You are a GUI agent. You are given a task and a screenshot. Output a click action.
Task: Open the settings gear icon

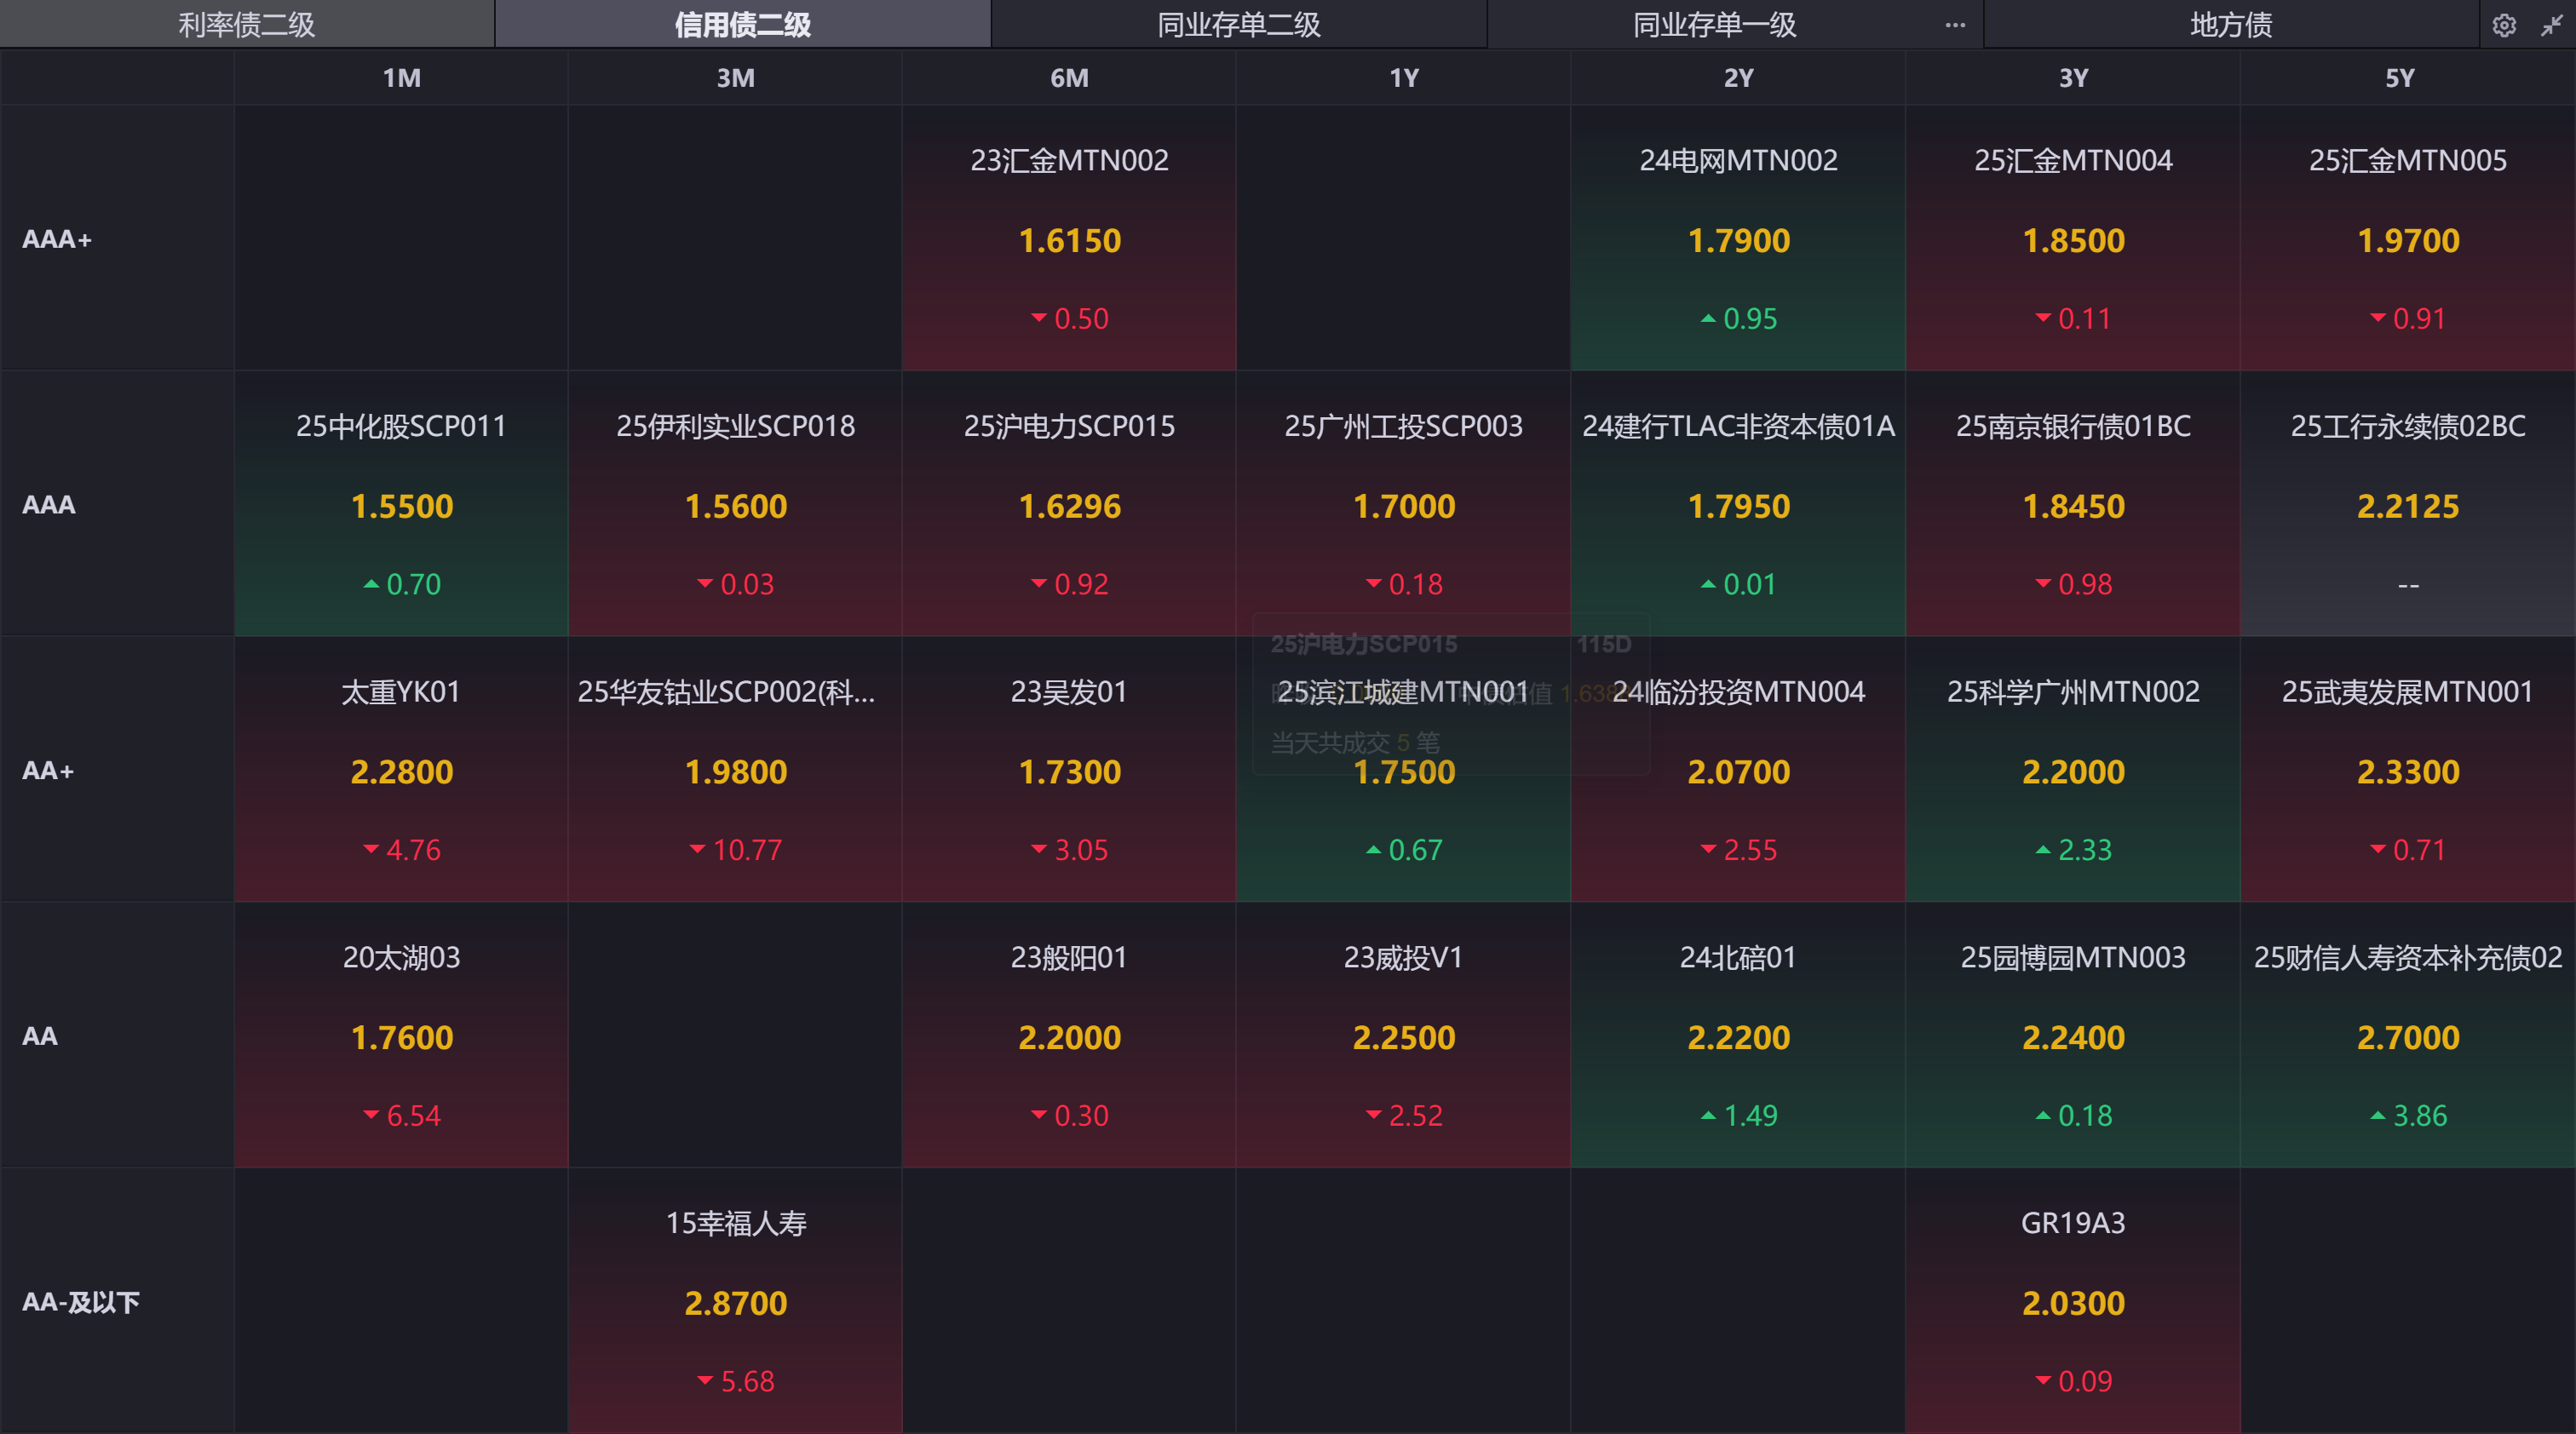(2504, 25)
